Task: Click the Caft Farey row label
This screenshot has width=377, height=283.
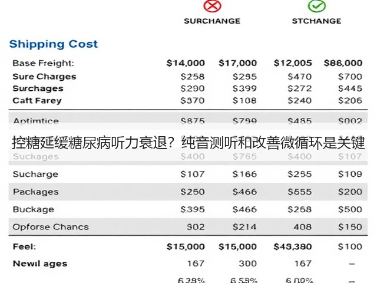Action: [37, 101]
